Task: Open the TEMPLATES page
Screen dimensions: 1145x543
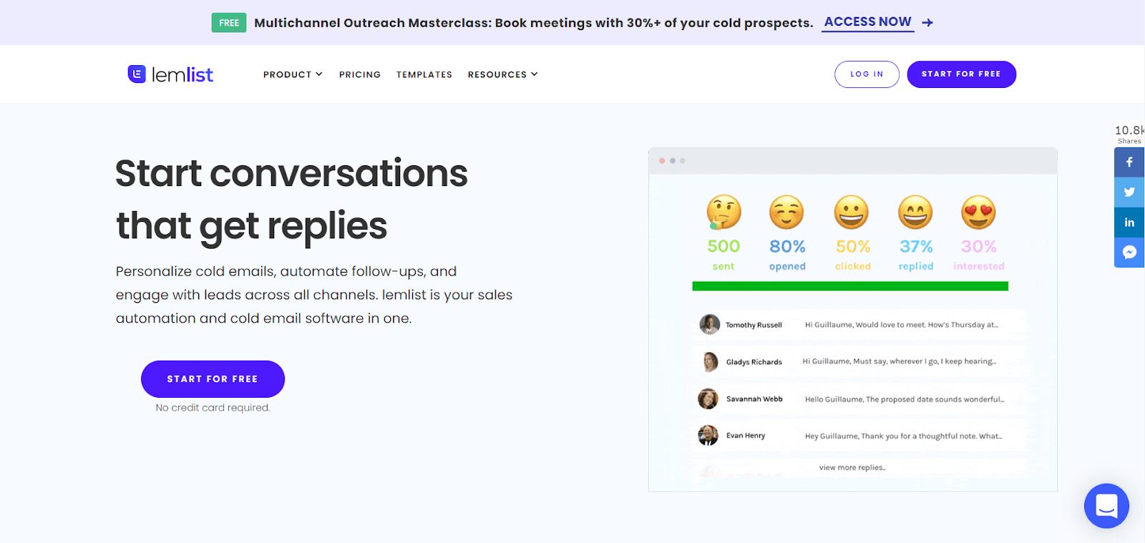Action: 424,74
